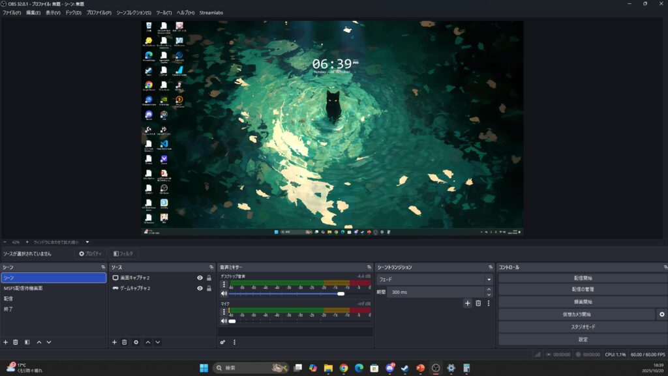Open the virtual camera settings gear

point(661,314)
